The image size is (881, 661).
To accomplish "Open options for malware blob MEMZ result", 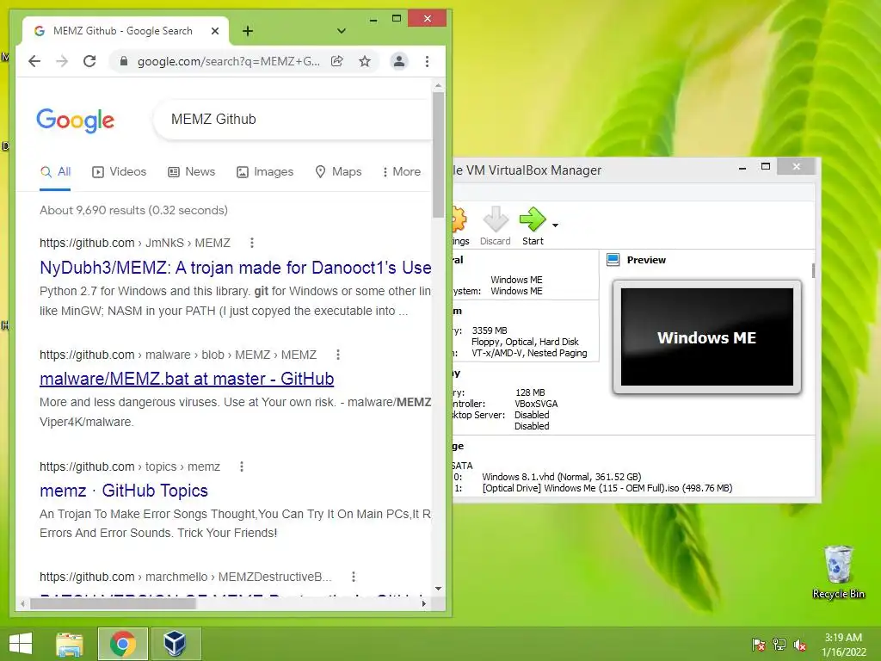I will coord(337,355).
